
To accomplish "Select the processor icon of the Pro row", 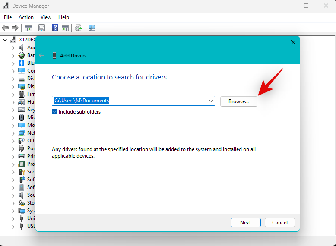I will point(22,164).
